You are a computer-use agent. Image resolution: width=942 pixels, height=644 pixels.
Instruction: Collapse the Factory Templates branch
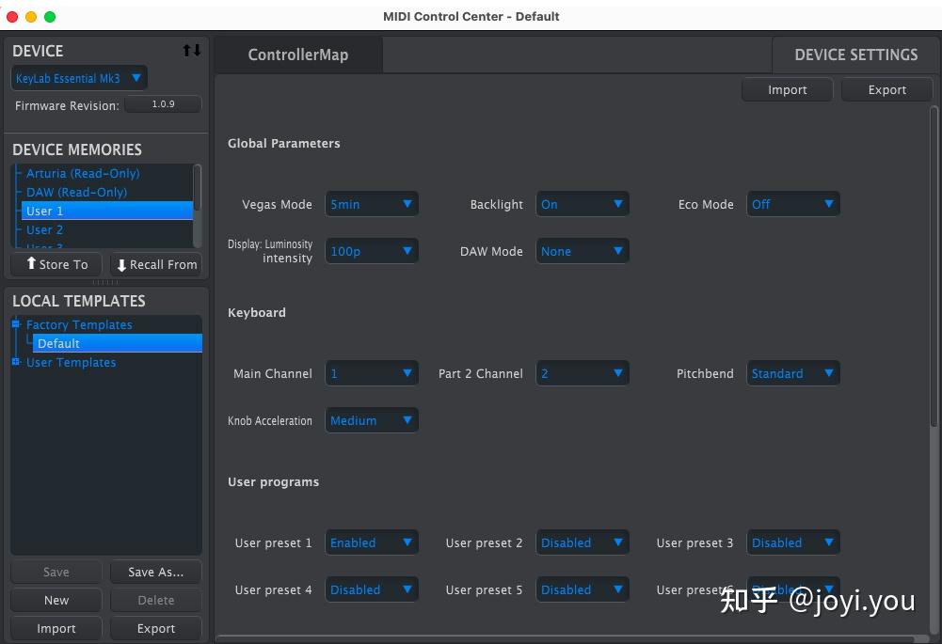pos(15,324)
